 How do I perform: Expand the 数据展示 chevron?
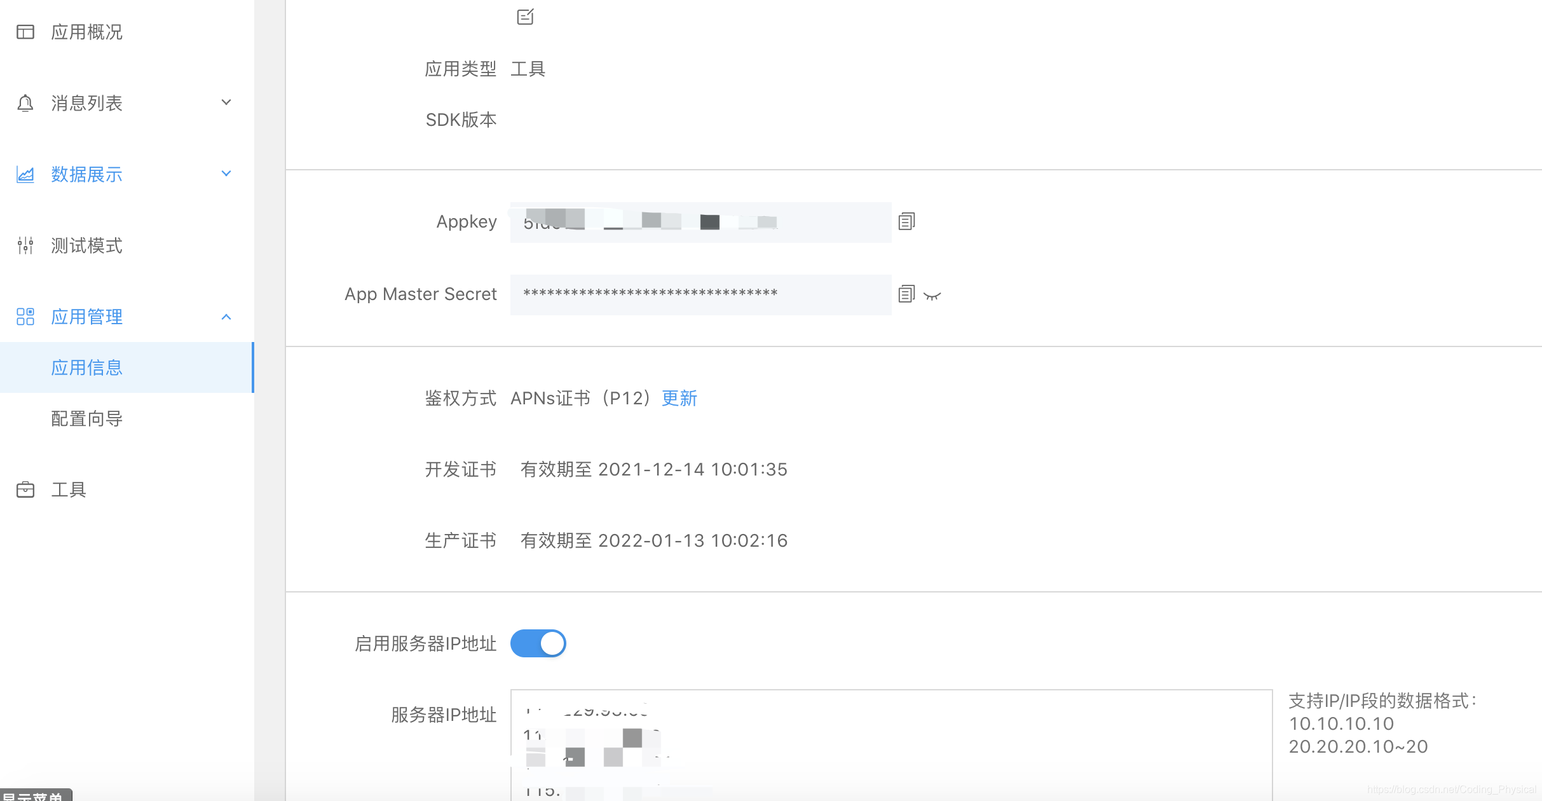pyautogui.click(x=226, y=174)
